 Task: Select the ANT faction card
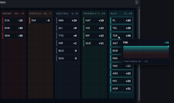tap(116, 43)
